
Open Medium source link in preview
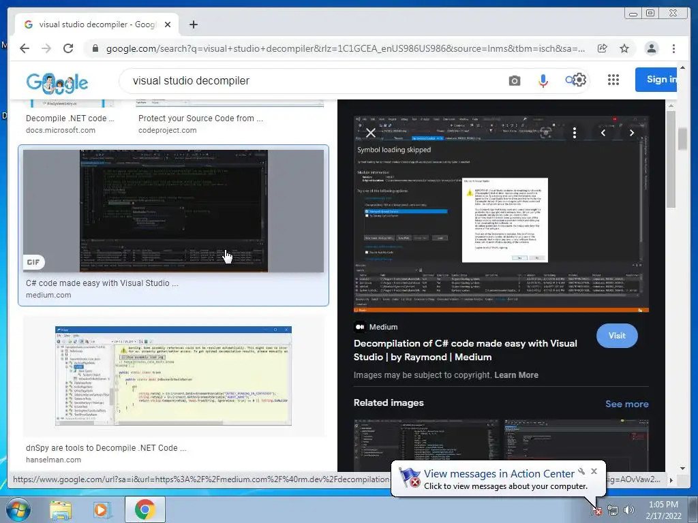[376, 327]
